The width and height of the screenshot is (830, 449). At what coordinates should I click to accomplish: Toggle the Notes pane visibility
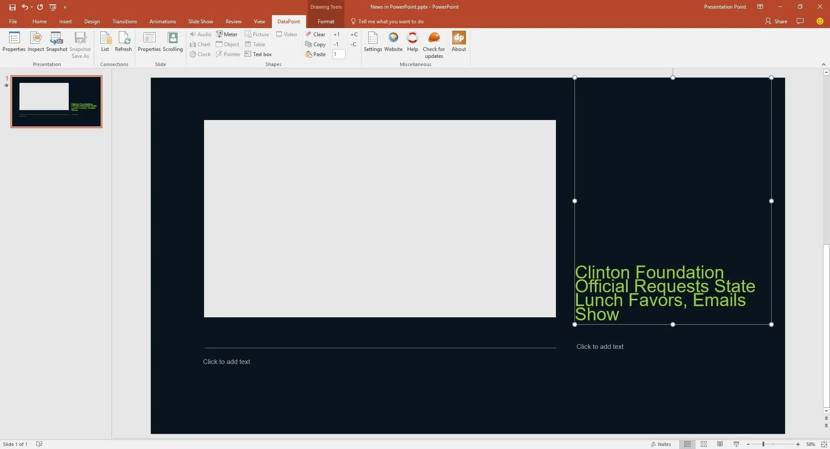(x=662, y=444)
